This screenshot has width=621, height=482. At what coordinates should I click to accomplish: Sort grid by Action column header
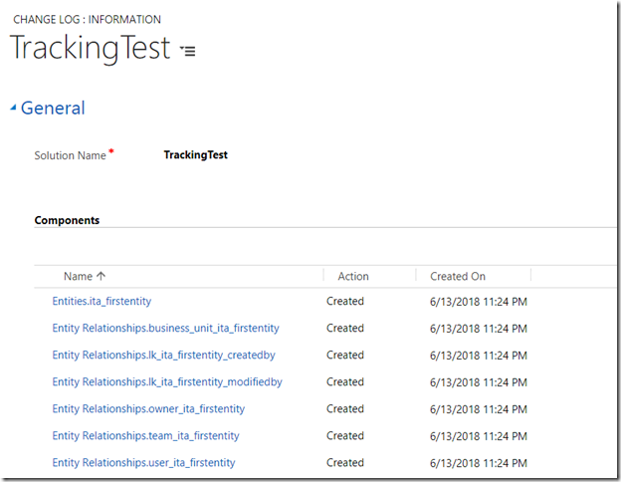coord(353,276)
